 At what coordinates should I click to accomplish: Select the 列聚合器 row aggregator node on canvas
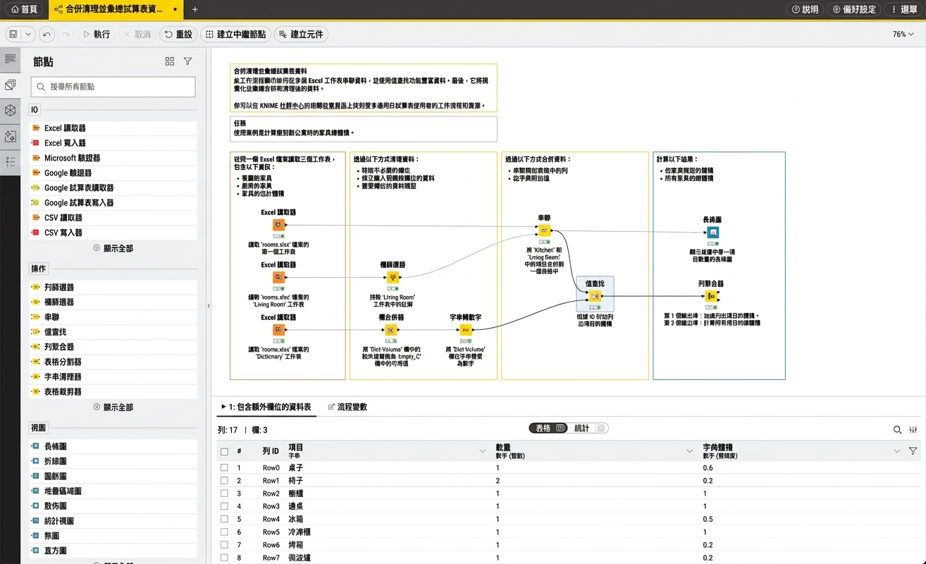pos(711,296)
